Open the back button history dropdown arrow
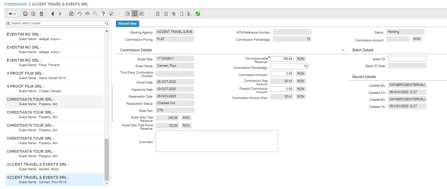447x189 pixels. click(15, 14)
